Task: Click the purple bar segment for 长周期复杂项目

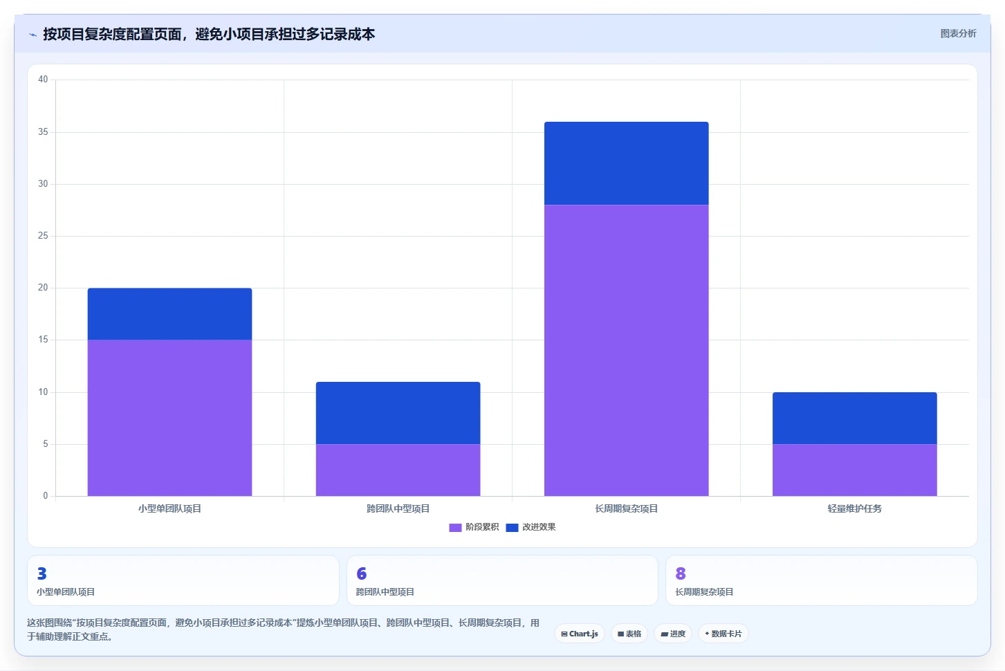Action: tap(626, 350)
